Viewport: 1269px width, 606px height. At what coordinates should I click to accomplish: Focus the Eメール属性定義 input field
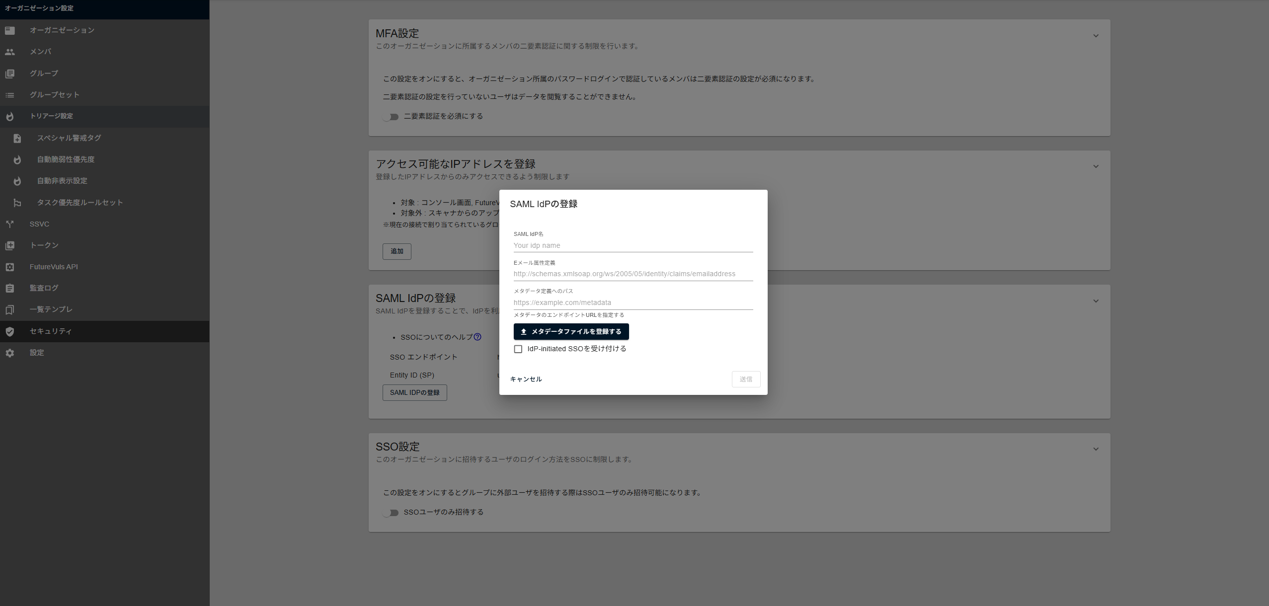click(633, 274)
